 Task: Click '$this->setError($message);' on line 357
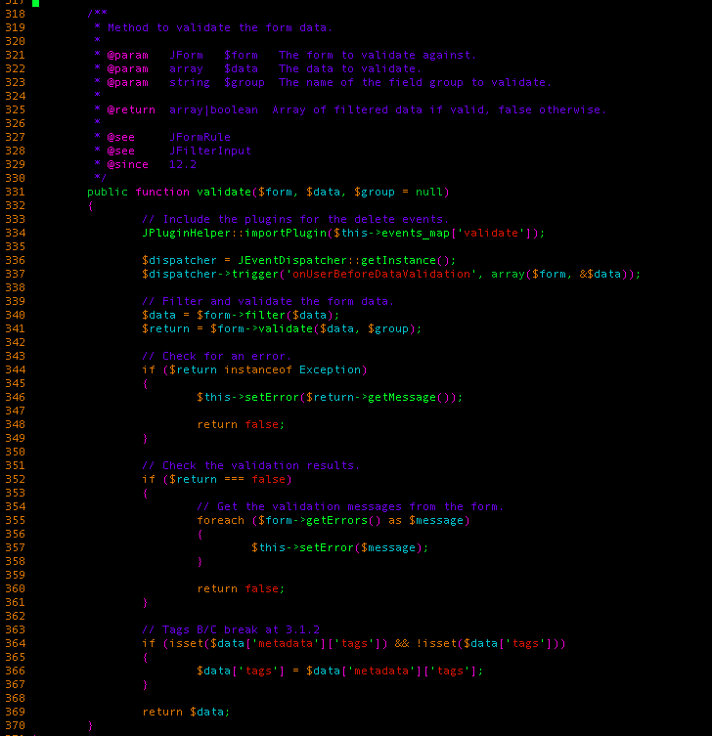point(340,547)
